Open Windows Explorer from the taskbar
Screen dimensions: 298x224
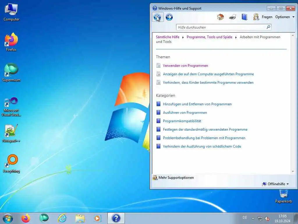click(x=80, y=218)
